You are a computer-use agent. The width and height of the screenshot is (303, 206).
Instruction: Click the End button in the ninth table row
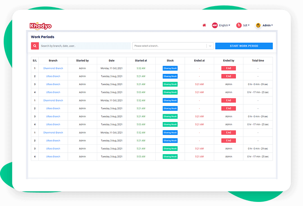click(229, 133)
